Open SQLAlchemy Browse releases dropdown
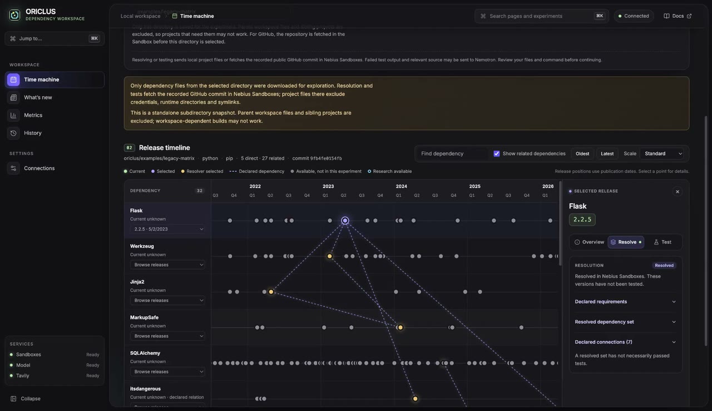712x411 pixels. [167, 371]
